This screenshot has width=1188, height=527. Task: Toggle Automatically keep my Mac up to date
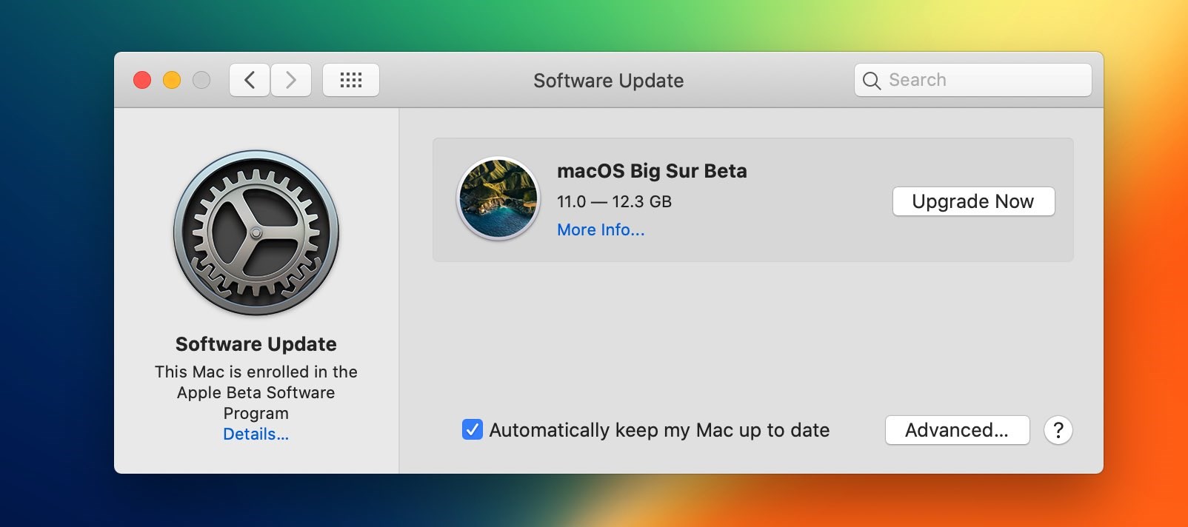[x=473, y=429]
